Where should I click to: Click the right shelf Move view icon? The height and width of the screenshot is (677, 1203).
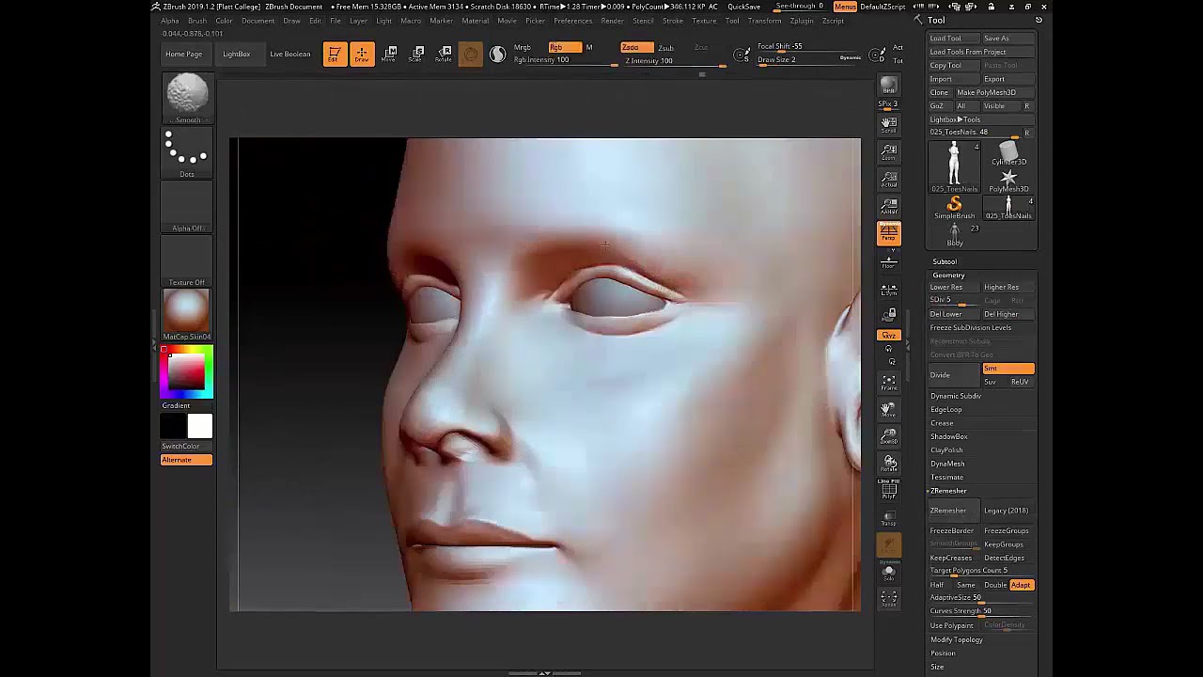(x=888, y=409)
